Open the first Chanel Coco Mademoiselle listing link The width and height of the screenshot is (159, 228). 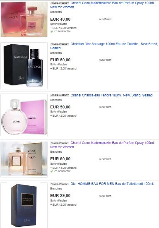click(x=102, y=5)
